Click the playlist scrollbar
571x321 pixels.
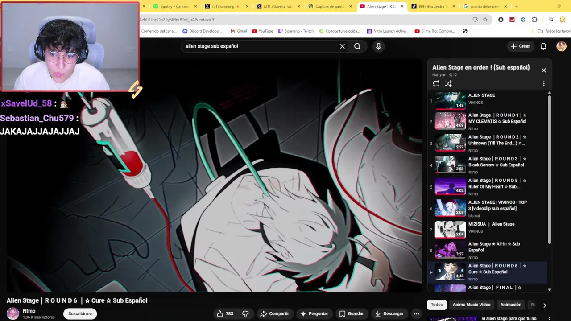point(549,169)
